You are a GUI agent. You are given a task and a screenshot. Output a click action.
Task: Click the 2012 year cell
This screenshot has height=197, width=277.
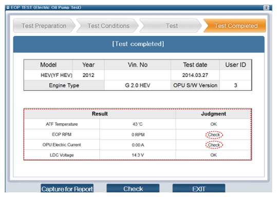coord(88,75)
